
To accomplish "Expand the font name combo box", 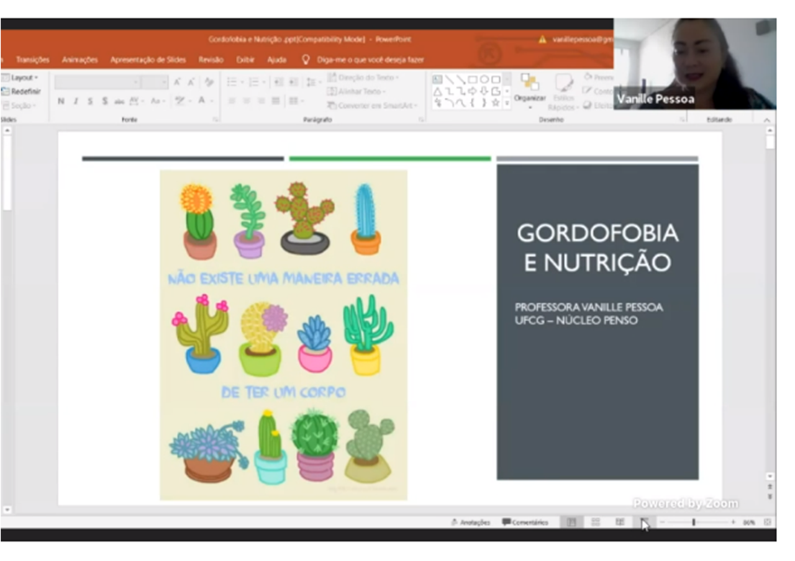I will [135, 83].
